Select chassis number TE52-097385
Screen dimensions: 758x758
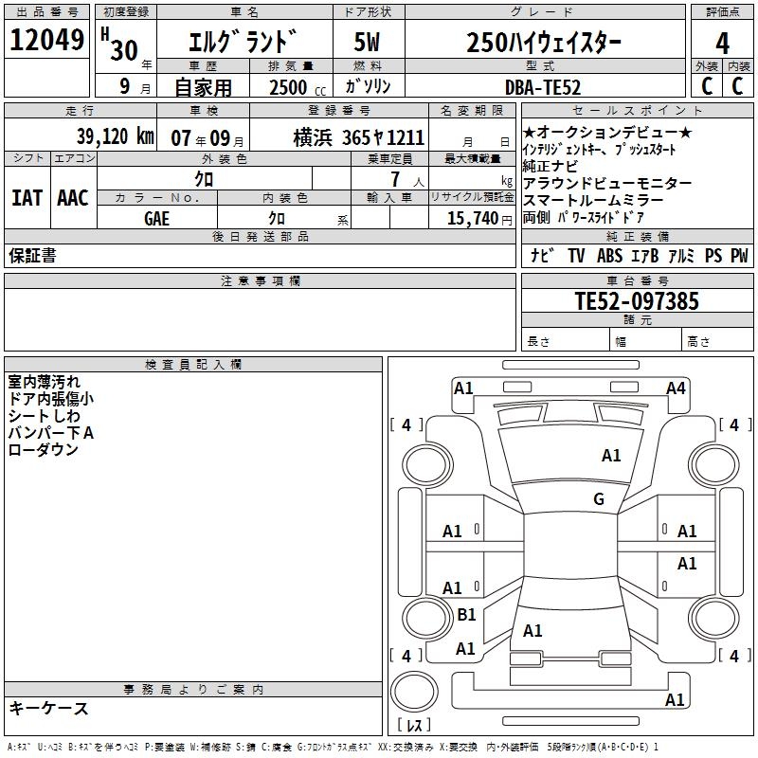point(637,300)
